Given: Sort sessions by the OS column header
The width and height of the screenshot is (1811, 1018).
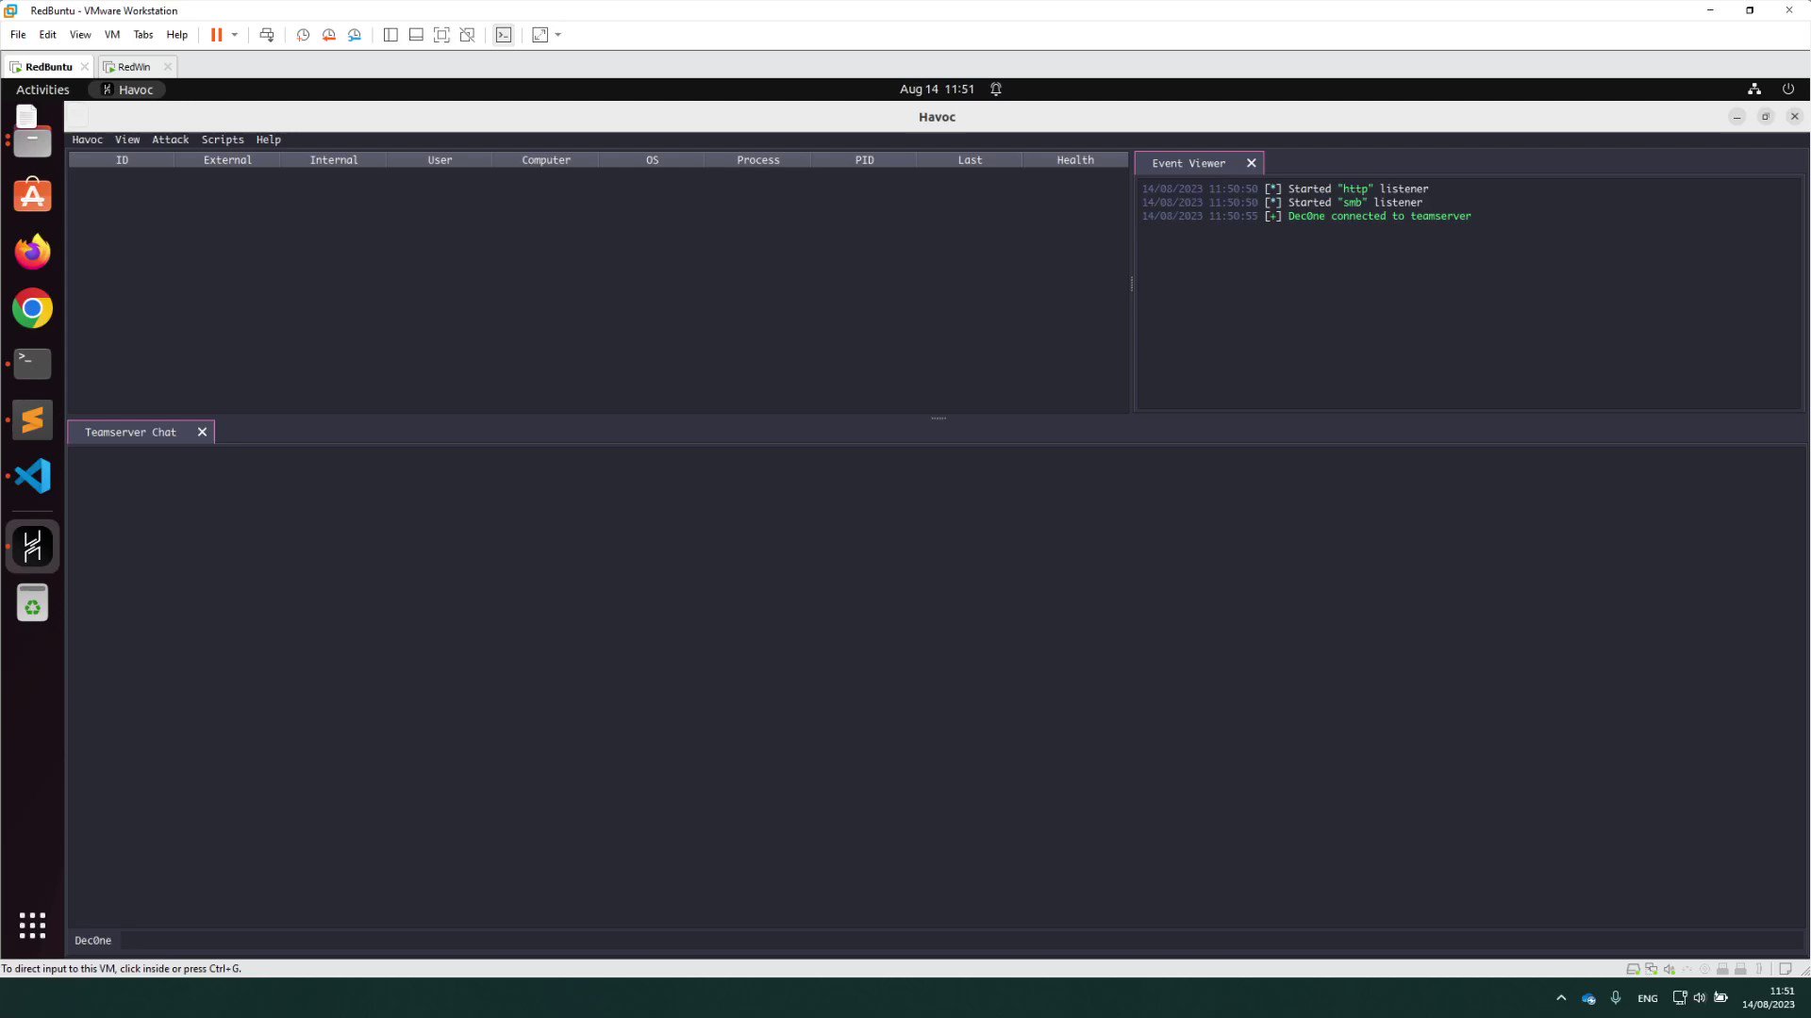Looking at the screenshot, I should point(652,160).
